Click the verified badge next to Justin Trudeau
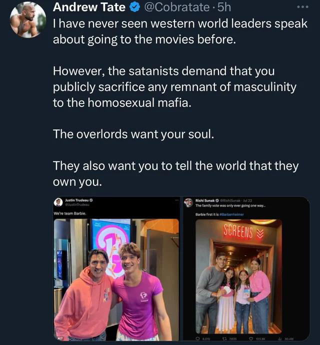The image size is (320, 345). pyautogui.click(x=90, y=200)
